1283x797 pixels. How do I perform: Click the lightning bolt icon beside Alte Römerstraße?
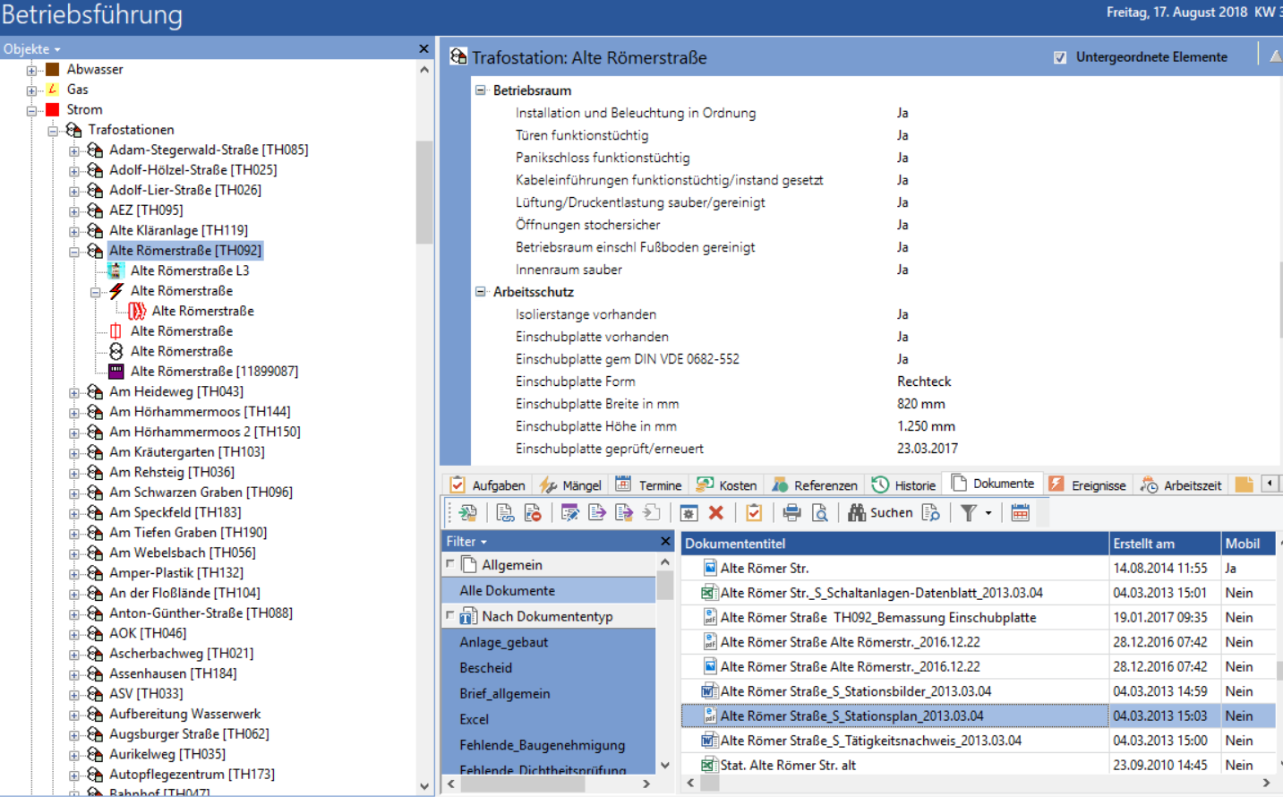point(116,291)
